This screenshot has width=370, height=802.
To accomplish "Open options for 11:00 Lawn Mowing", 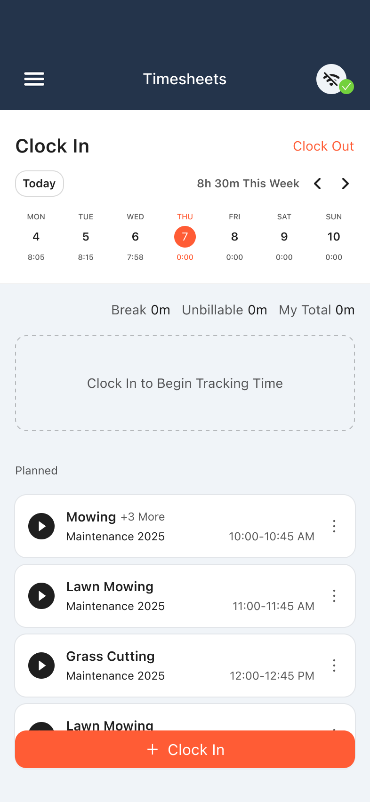I will click(x=334, y=596).
